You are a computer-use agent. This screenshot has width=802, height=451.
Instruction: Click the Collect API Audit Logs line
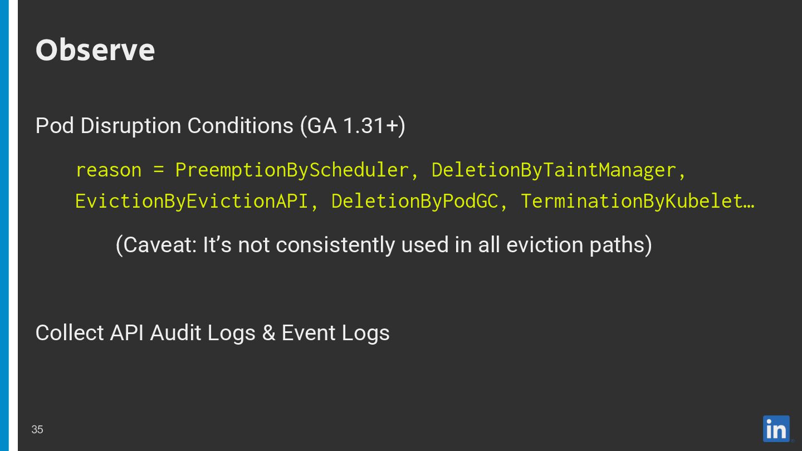coord(212,333)
